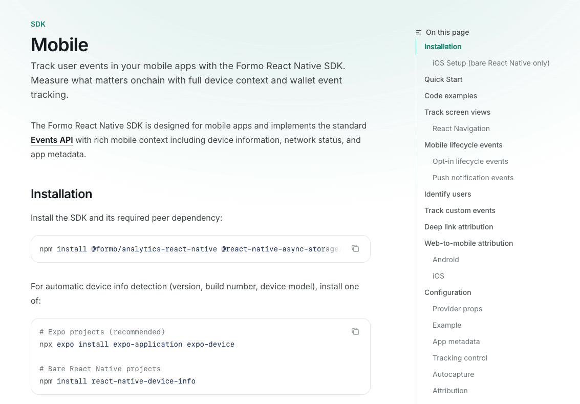Image resolution: width=580 pixels, height=404 pixels.
Task: Go to Mobile lifecycle events section
Action: point(463,145)
